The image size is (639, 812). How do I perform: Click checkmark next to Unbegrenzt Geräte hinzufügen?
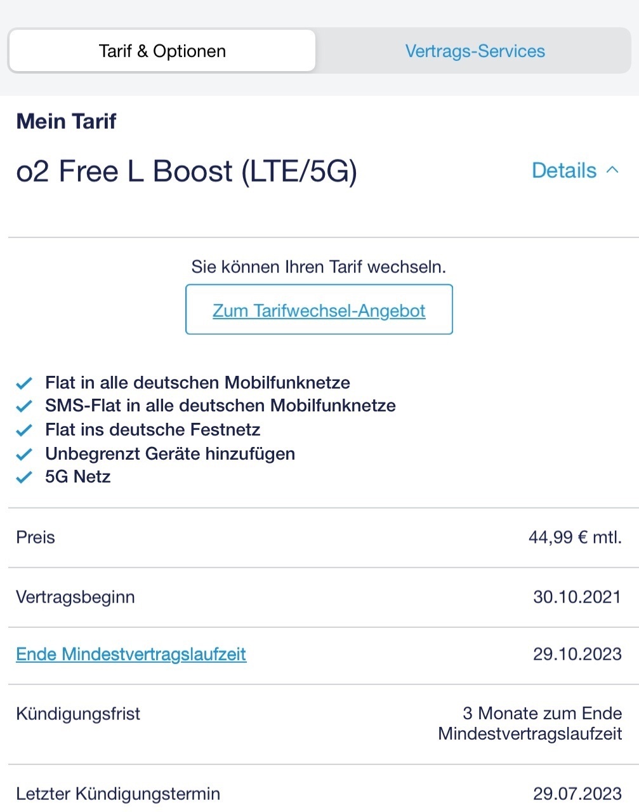point(23,455)
